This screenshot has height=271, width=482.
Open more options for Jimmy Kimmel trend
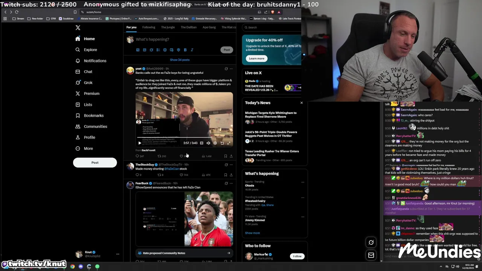pyautogui.click(x=302, y=217)
